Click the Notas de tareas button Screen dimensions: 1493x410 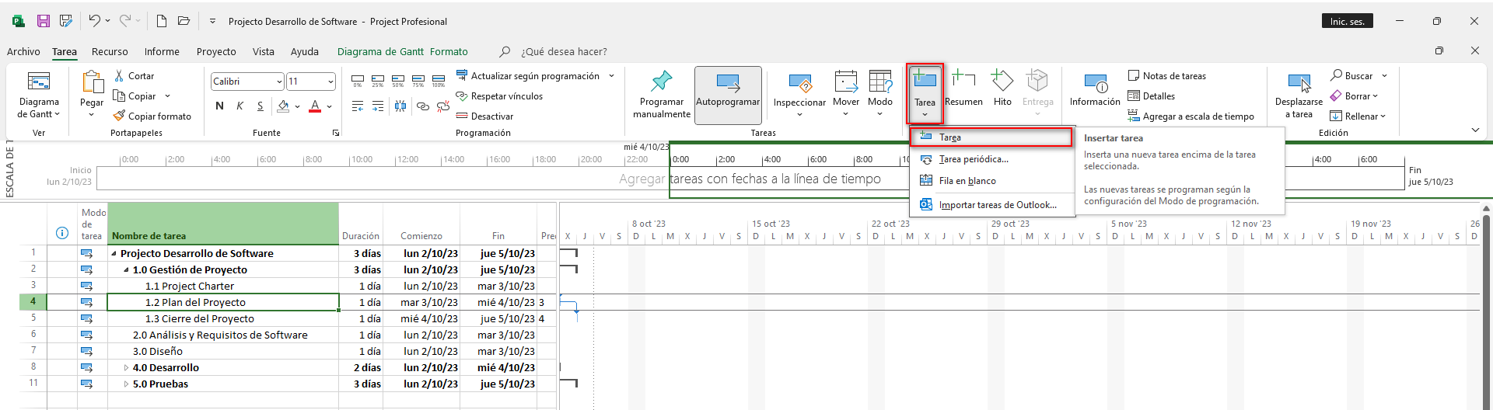coord(1166,76)
